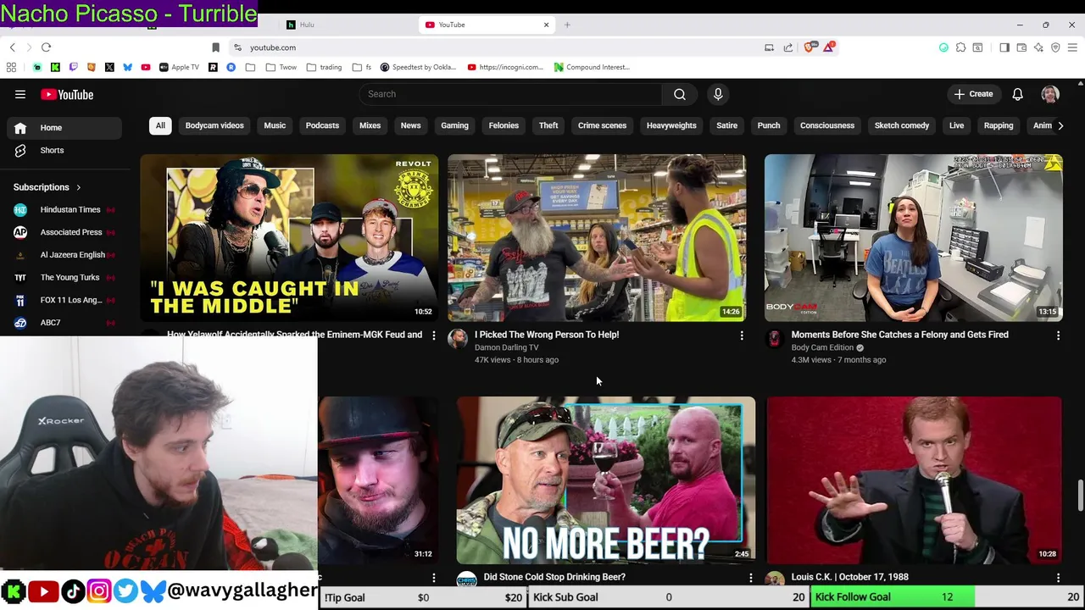The height and width of the screenshot is (610, 1085).
Task: Open options menu for Yelawolf video
Action: pos(433,336)
